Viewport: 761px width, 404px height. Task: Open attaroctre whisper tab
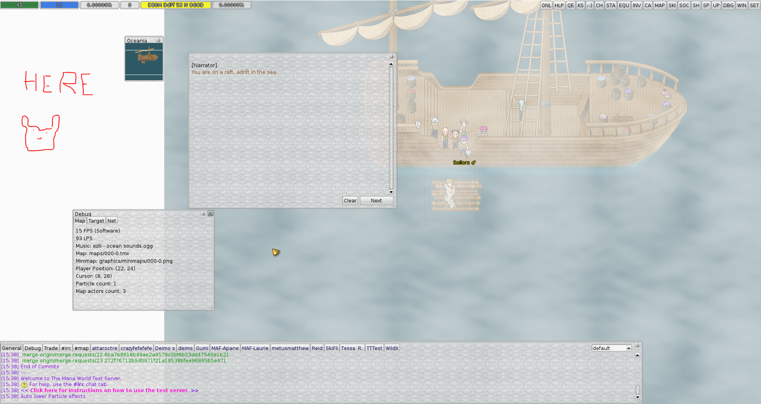click(x=105, y=348)
